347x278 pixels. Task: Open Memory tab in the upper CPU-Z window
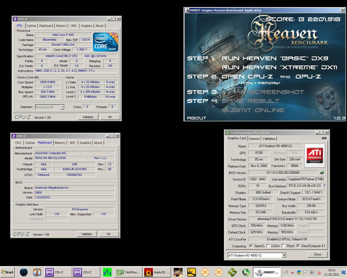pos(61,26)
